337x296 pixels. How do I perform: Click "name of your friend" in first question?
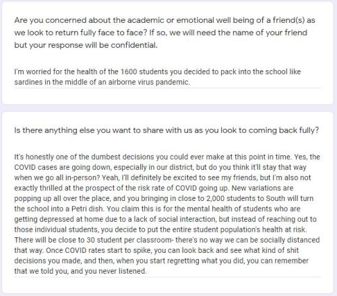pyautogui.click(x=269, y=32)
